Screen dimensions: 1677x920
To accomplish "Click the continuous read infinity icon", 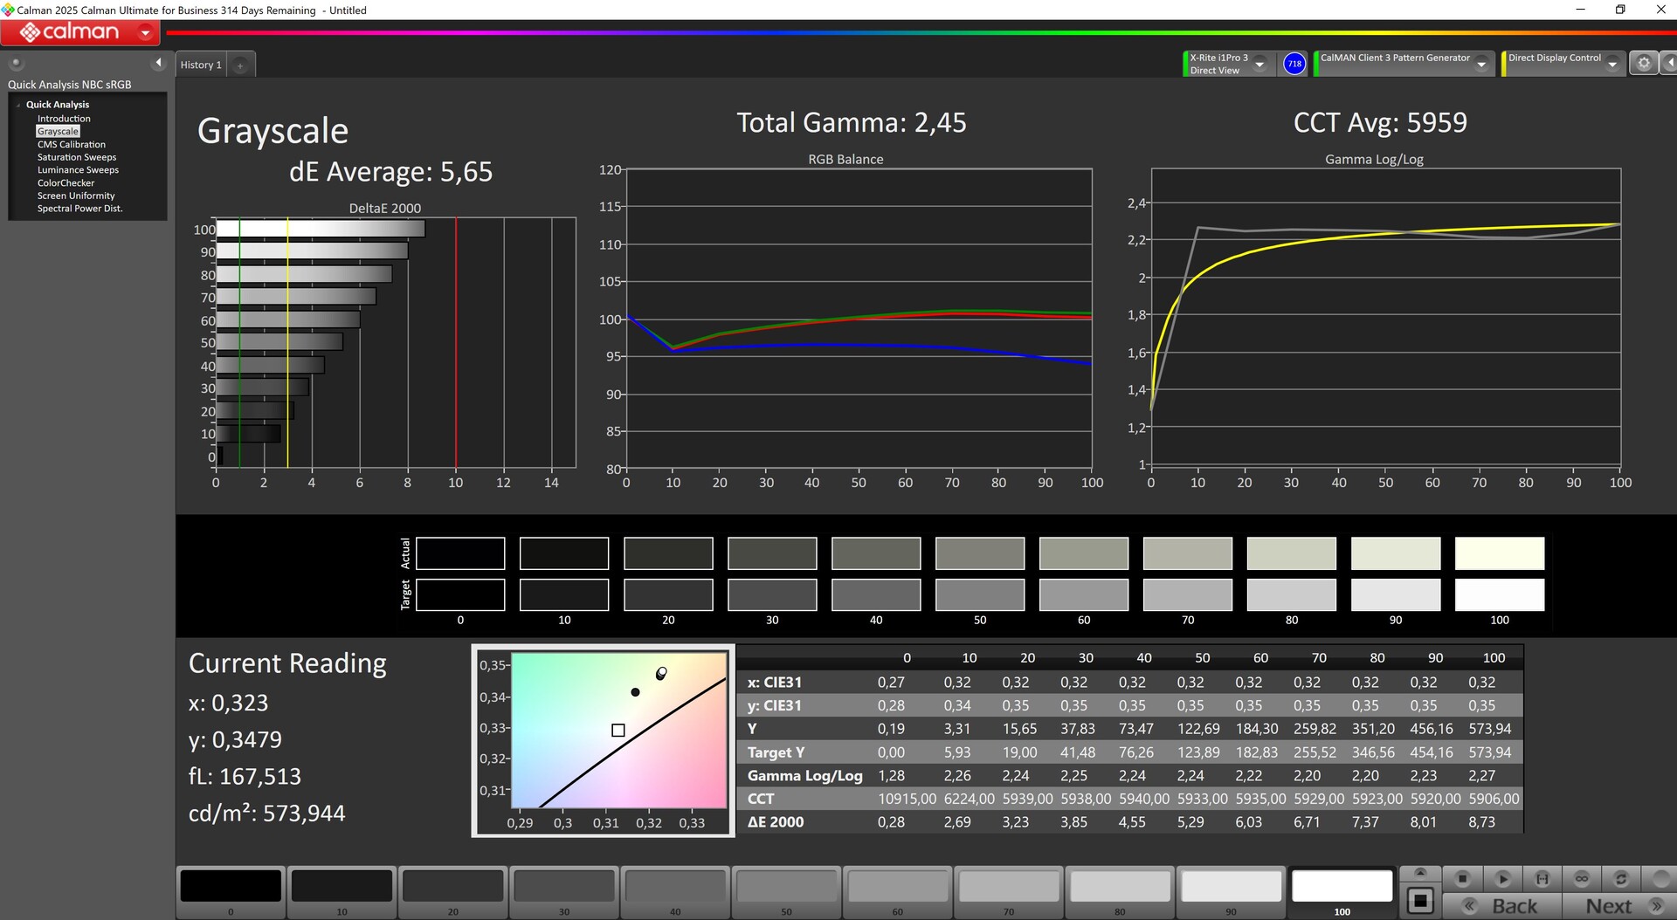I will coord(1581,878).
